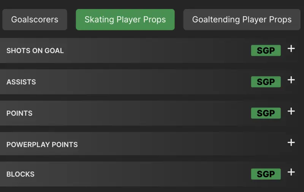
Task: Select the Skating Player Props tab
Action: (x=125, y=20)
